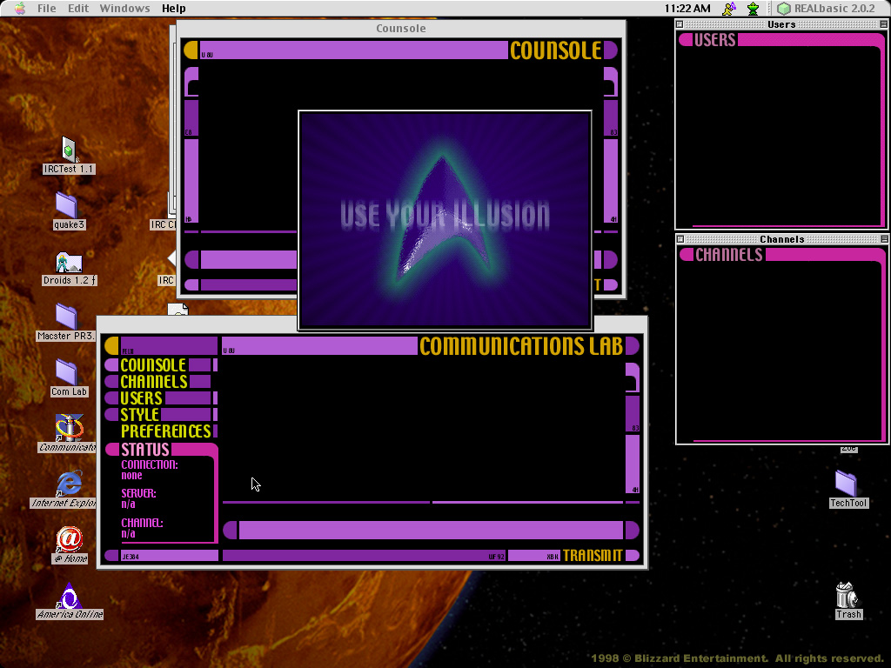The width and height of the screenshot is (891, 668).
Task: Click the CHANNEL: label in the status panel
Action: pyautogui.click(x=142, y=523)
